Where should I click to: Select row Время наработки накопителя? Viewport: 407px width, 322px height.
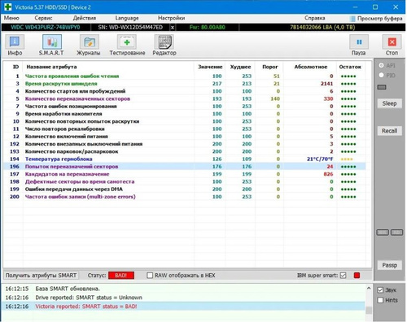pos(185,114)
